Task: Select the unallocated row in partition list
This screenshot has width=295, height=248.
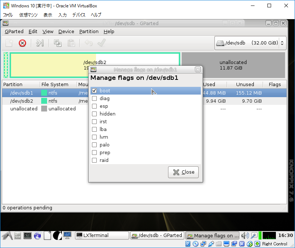Action: (144, 109)
